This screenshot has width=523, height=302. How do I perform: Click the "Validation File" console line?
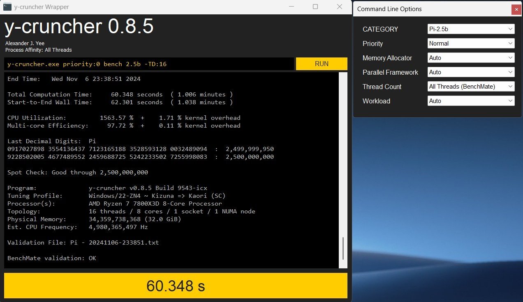point(83,243)
